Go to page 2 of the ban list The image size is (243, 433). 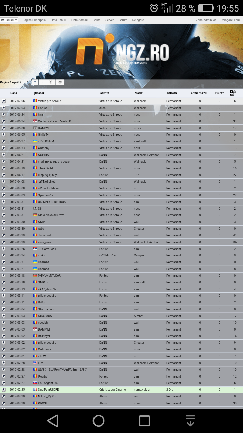[35, 82]
